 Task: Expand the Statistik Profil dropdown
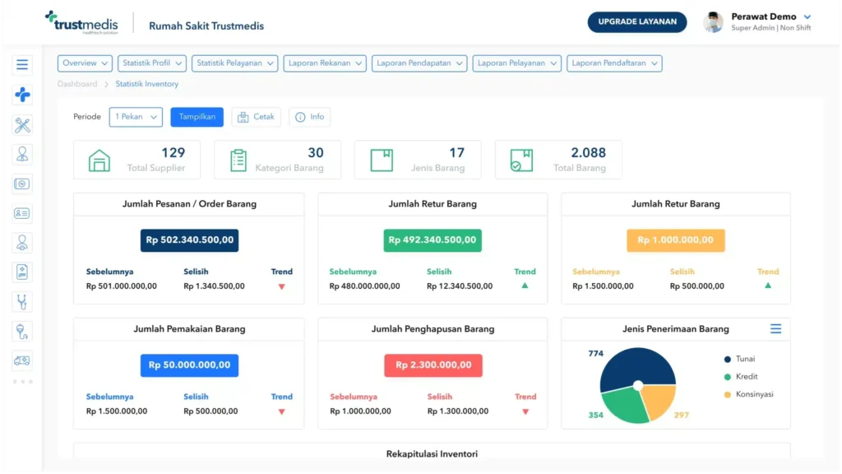click(151, 63)
